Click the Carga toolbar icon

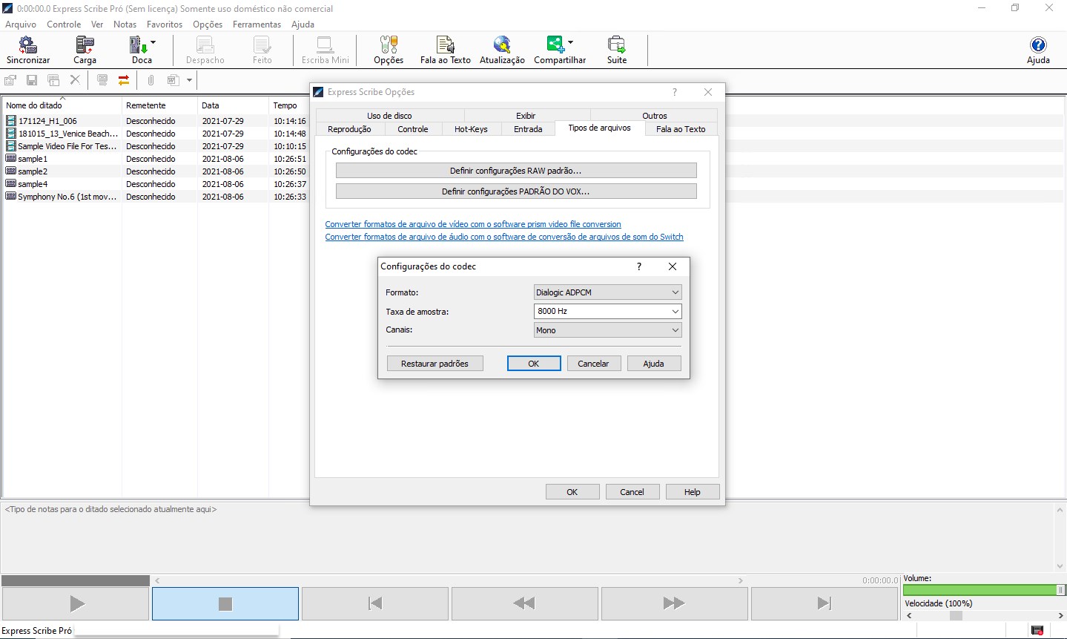pyautogui.click(x=85, y=50)
